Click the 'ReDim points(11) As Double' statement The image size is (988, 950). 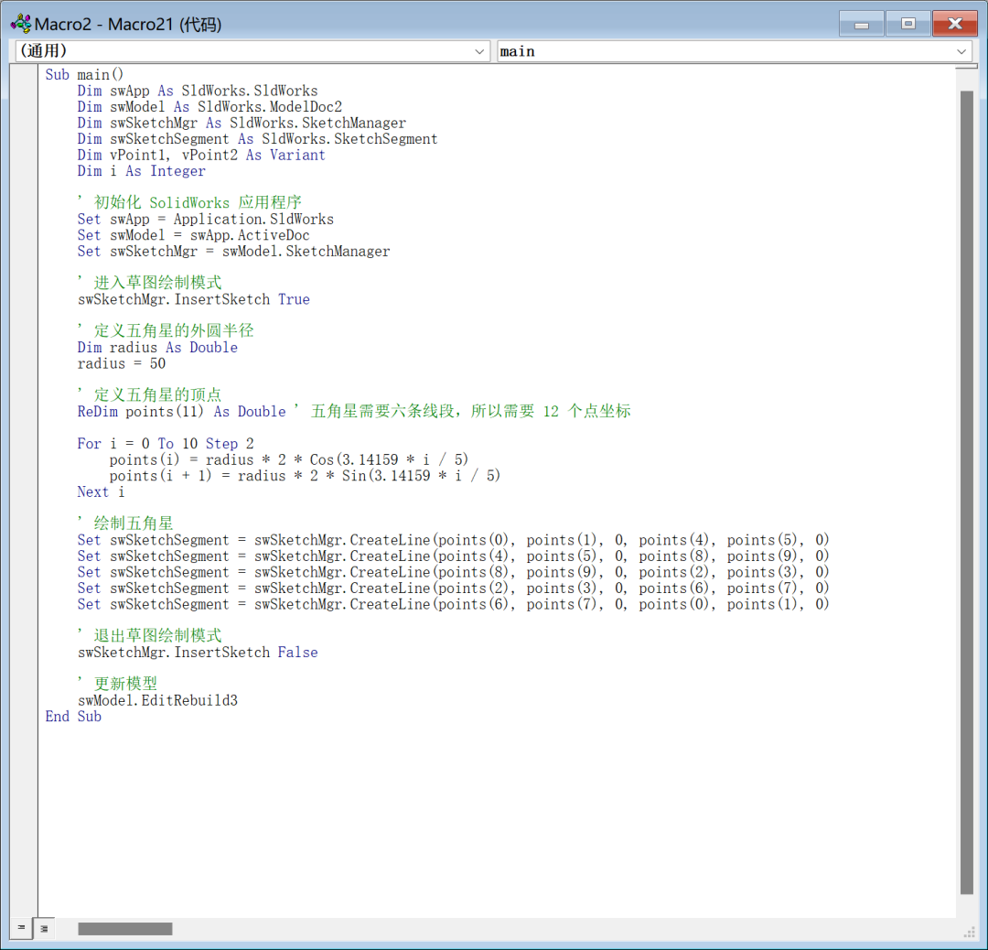click(181, 412)
